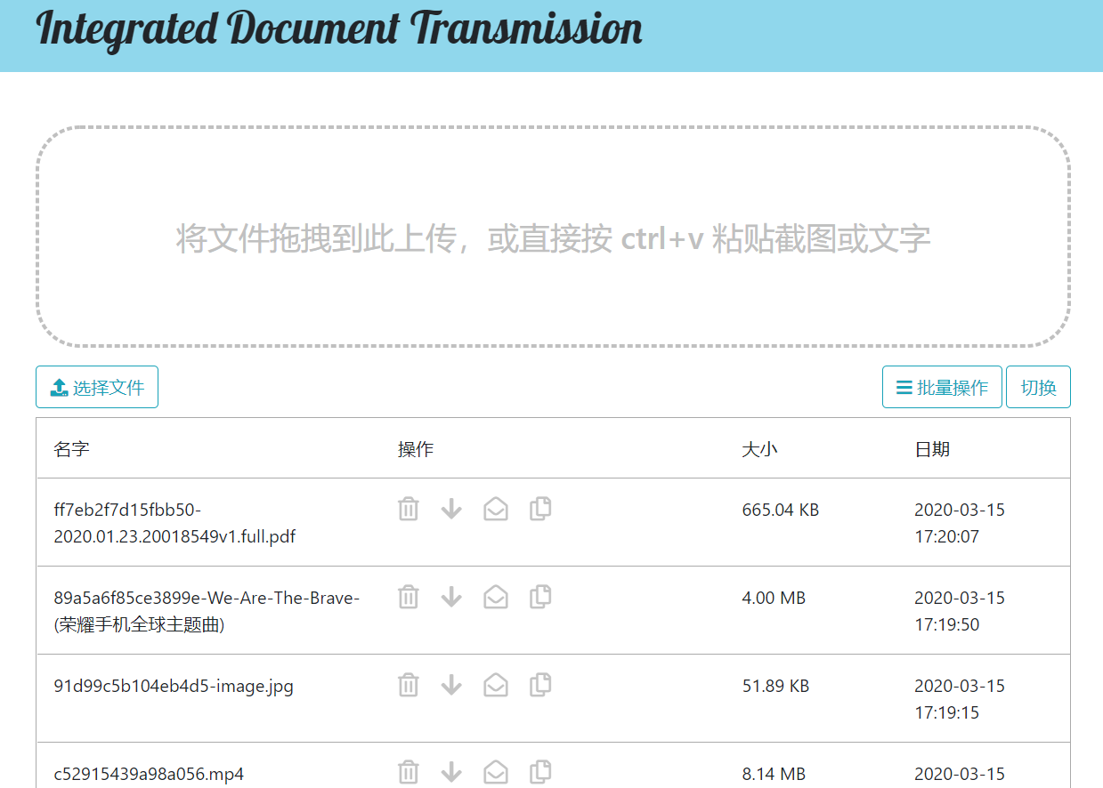Download the ff7eb2f7d15fbb50 PDF file

[x=451, y=509]
